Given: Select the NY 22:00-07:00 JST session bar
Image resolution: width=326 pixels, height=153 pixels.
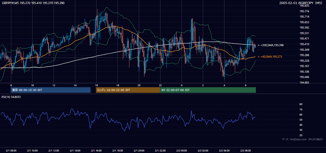Looking at the screenshot, I should point(208,90).
